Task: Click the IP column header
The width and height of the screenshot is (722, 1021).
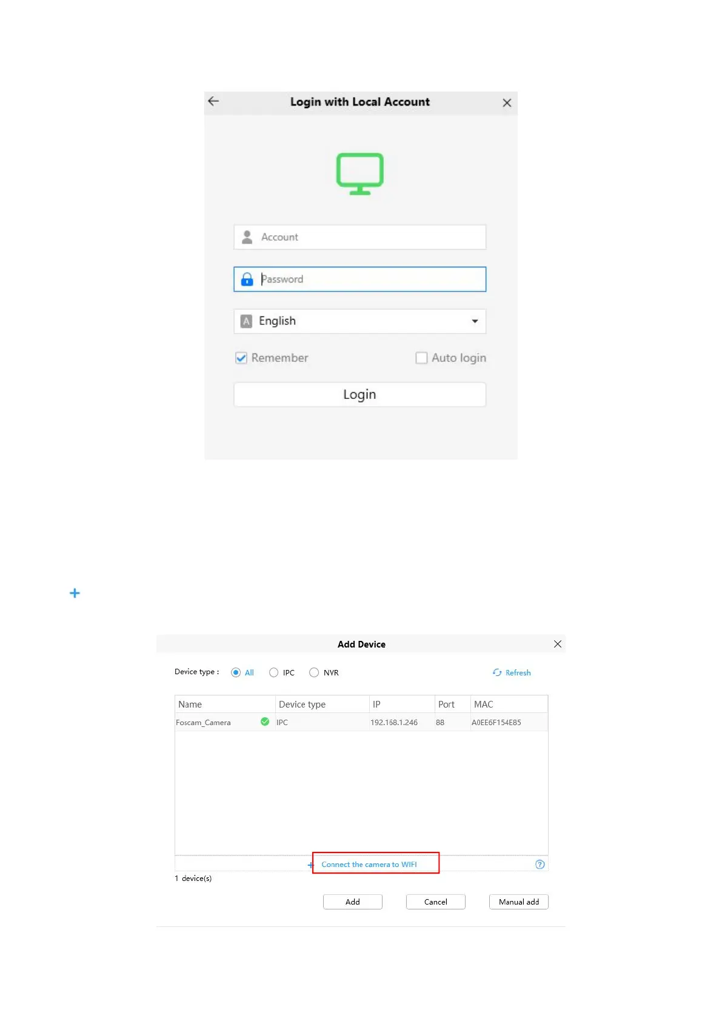Action: coord(402,705)
